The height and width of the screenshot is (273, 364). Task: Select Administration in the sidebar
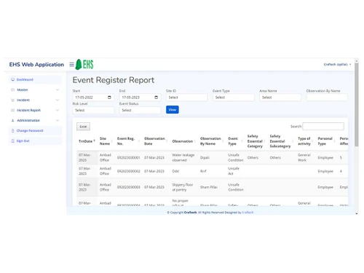coord(36,120)
